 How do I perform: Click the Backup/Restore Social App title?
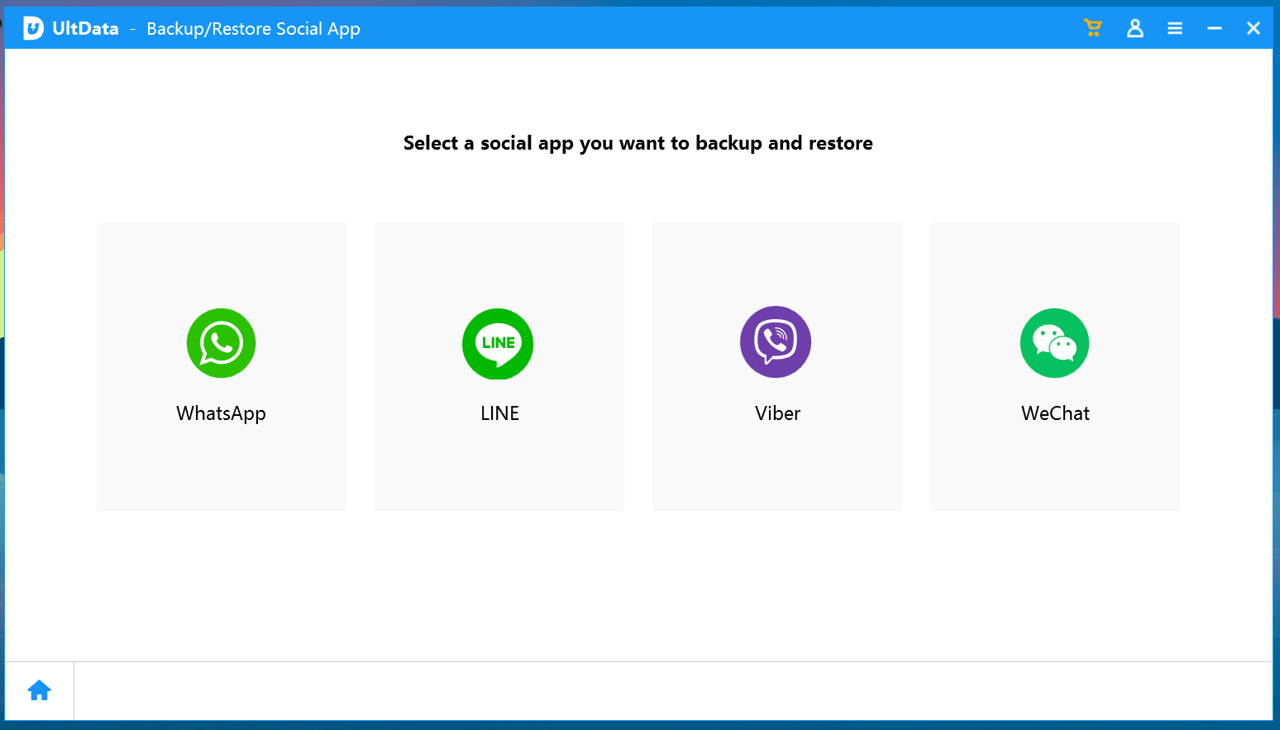[x=253, y=29]
